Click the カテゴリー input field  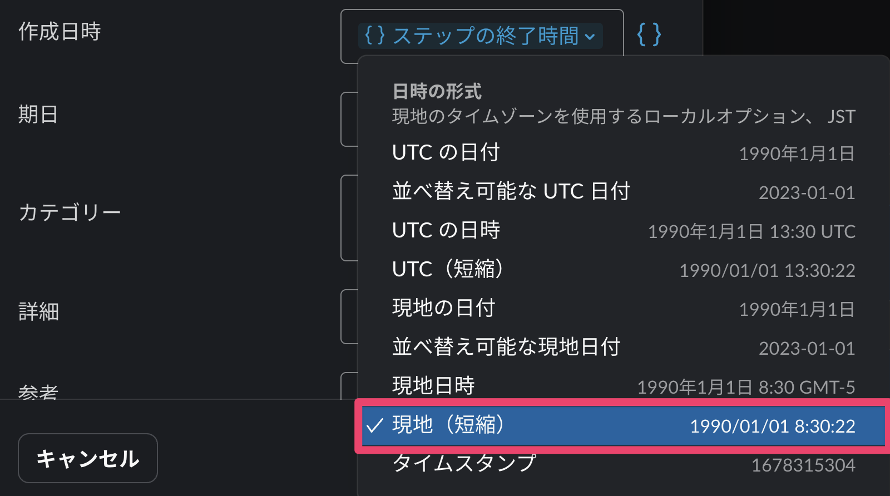[x=349, y=218]
